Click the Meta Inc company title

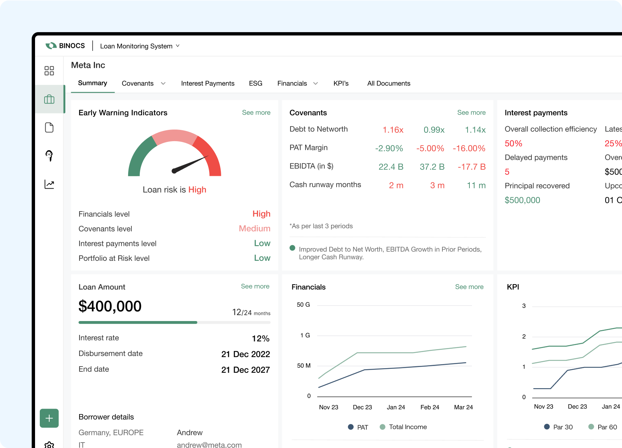(88, 65)
